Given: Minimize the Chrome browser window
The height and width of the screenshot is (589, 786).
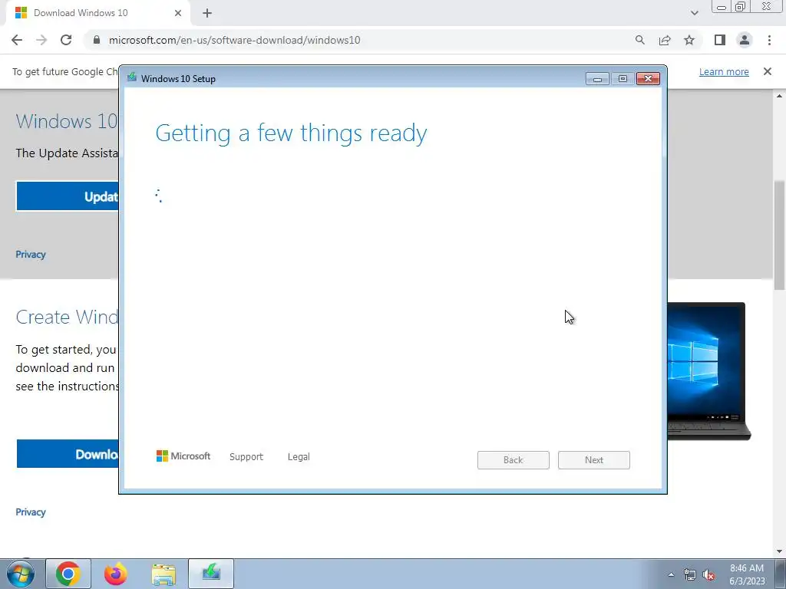Looking at the screenshot, I should 722,6.
